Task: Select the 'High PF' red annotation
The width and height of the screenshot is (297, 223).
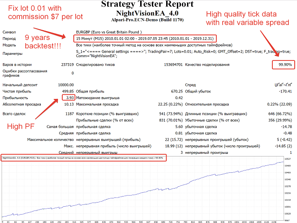Action: tap(20, 126)
